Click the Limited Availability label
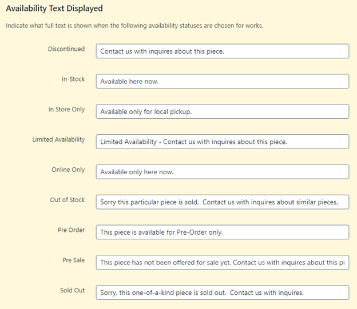 tap(58, 139)
